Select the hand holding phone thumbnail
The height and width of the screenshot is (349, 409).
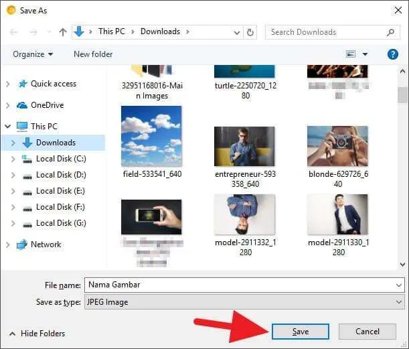point(151,217)
